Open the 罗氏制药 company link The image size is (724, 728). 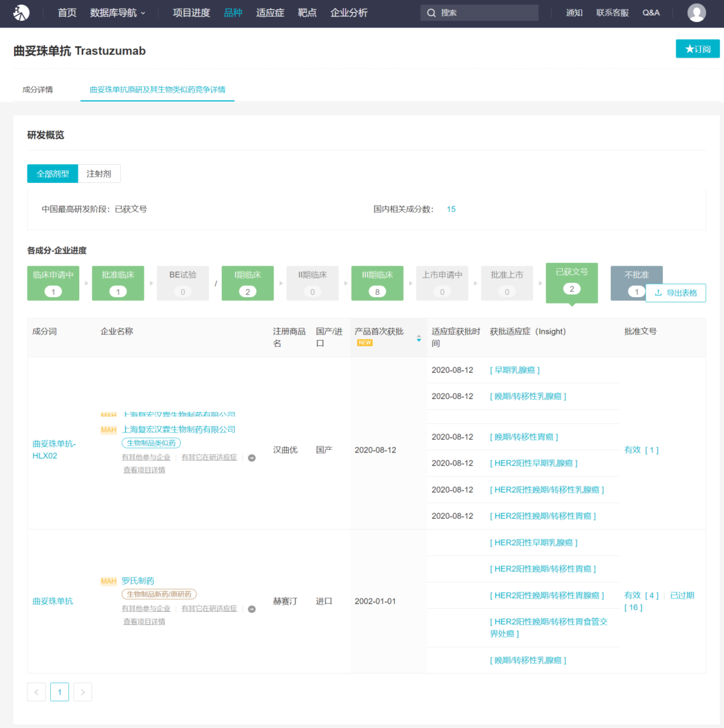[x=138, y=581]
